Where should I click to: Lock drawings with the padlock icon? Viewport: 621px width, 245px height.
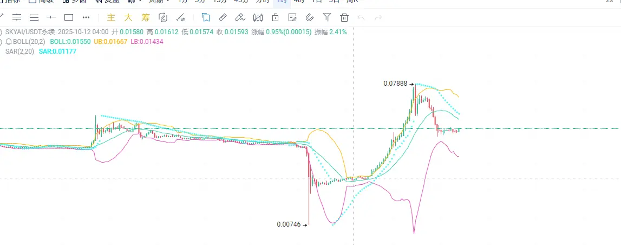click(x=275, y=17)
